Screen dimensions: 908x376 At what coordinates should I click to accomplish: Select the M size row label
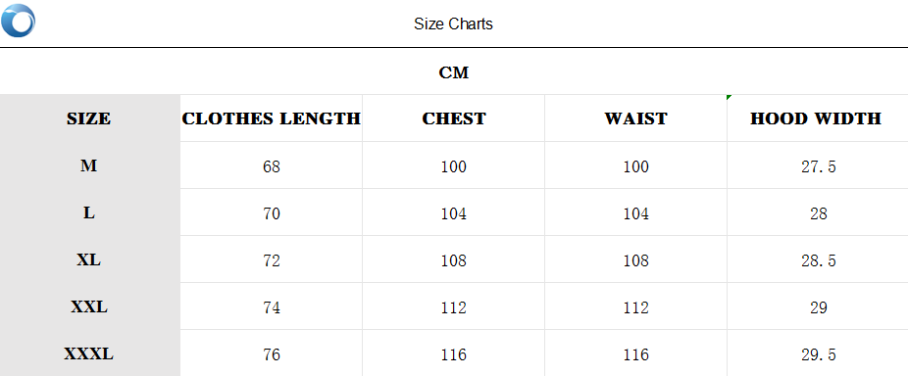click(x=88, y=166)
